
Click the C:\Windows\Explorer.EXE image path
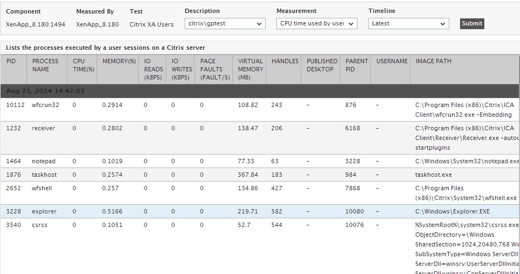pyautogui.click(x=453, y=211)
